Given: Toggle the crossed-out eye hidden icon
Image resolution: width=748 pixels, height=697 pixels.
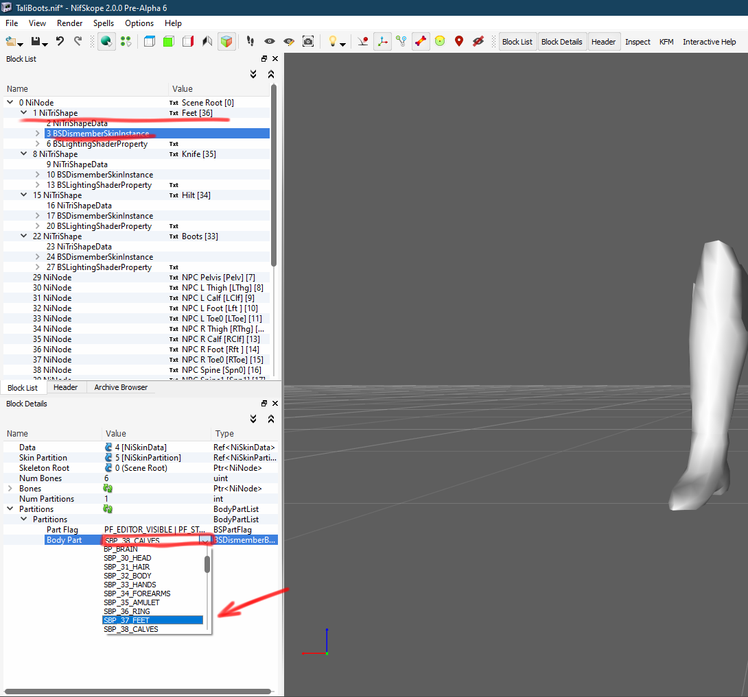Looking at the screenshot, I should point(478,41).
